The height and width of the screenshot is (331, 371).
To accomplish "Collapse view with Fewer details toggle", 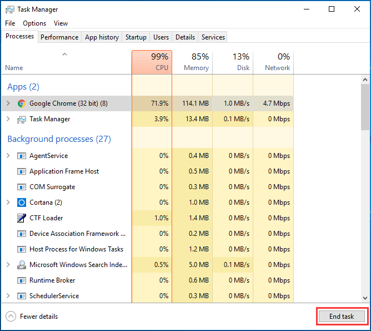I will click(x=32, y=317).
